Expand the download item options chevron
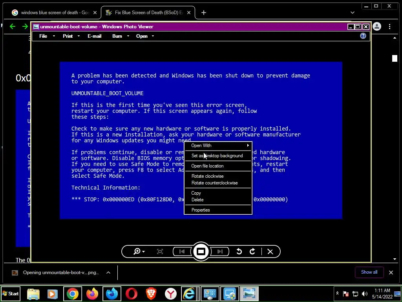 click(108, 273)
